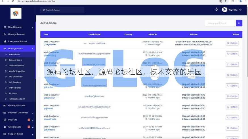Click email admin@hyipdo.com

pyautogui.click(x=94, y=96)
